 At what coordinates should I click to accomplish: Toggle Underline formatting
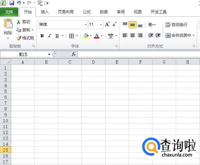(57, 36)
